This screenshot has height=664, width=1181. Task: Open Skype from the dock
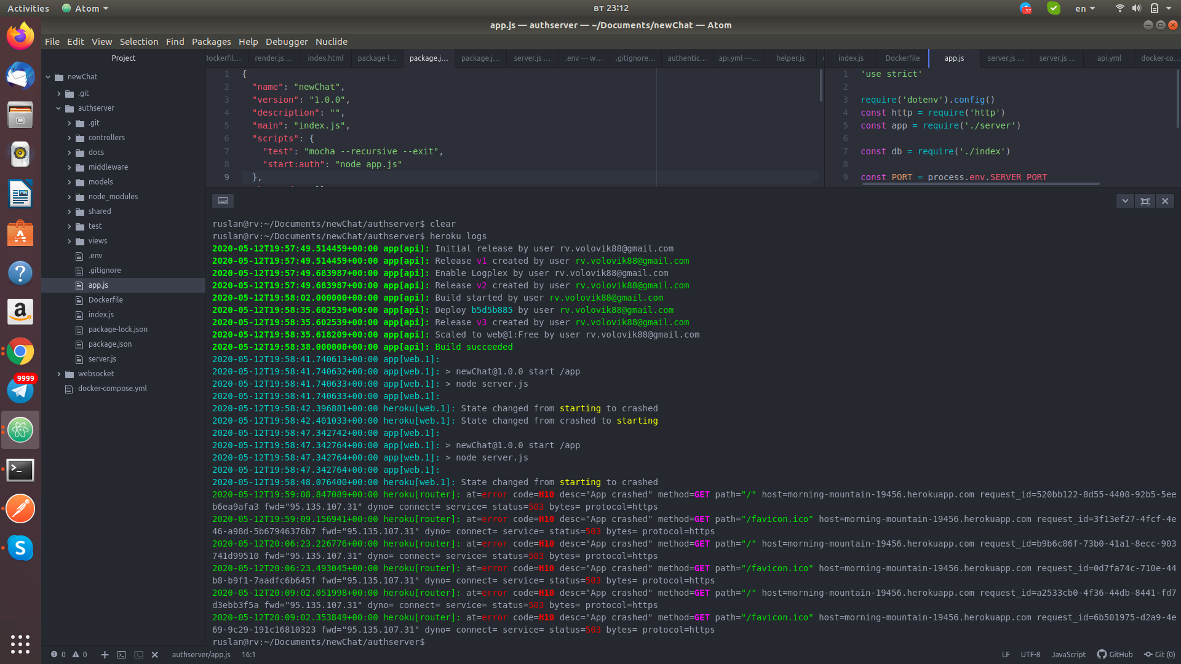point(20,548)
